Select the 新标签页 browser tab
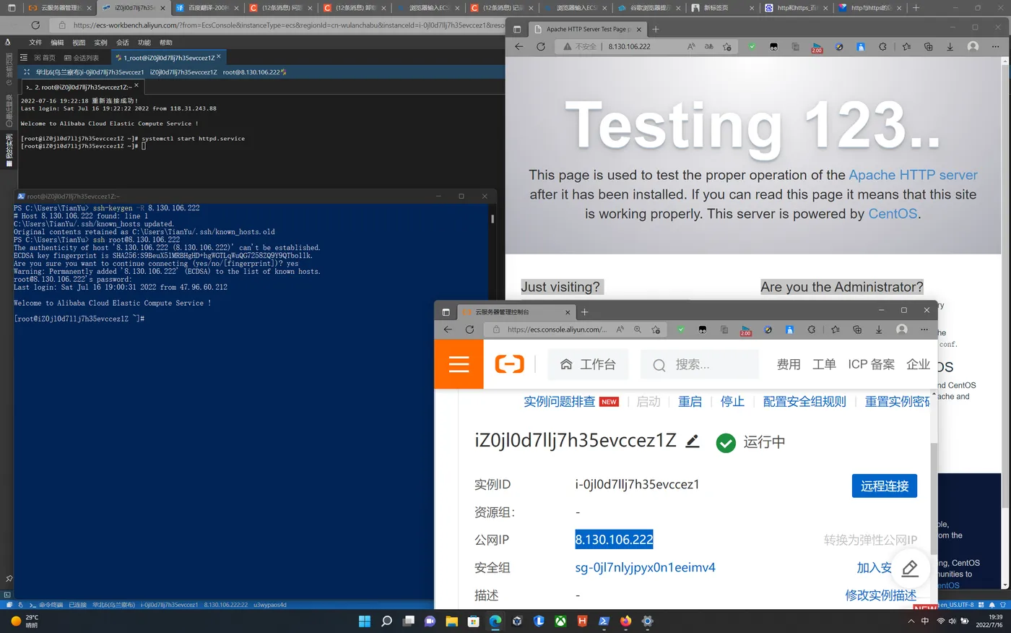This screenshot has width=1011, height=633. [721, 8]
